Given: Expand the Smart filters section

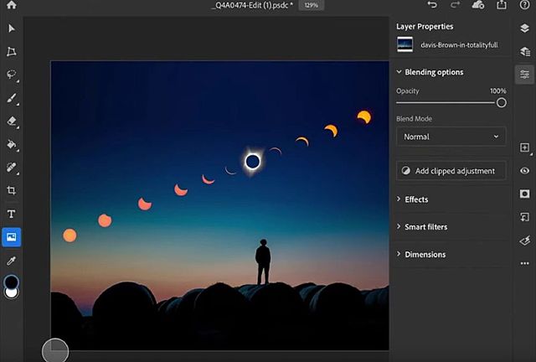Looking at the screenshot, I should (x=399, y=226).
